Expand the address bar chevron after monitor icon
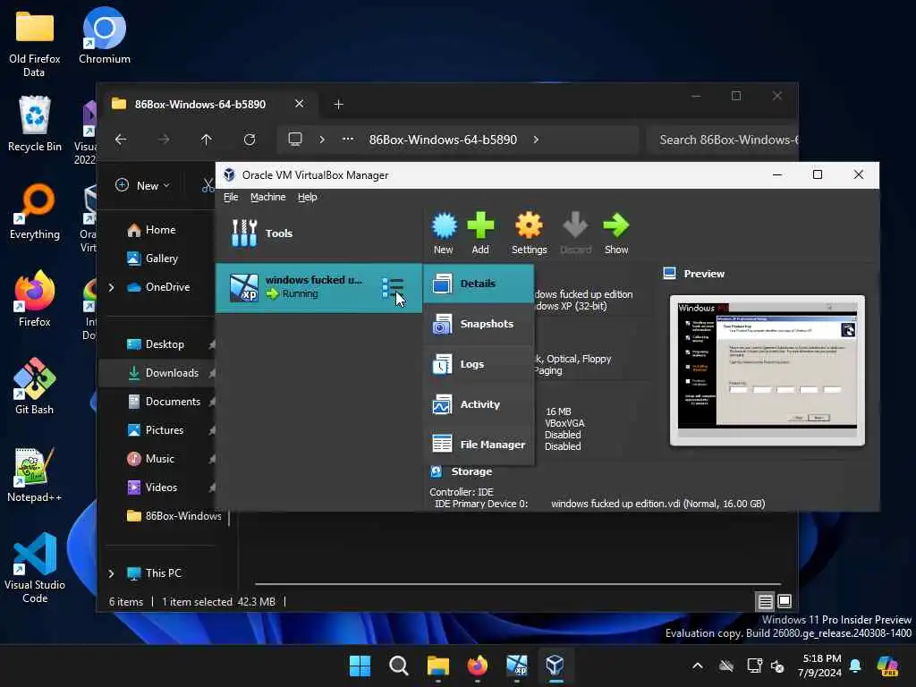Screen dimensions: 916x687 coord(322,140)
